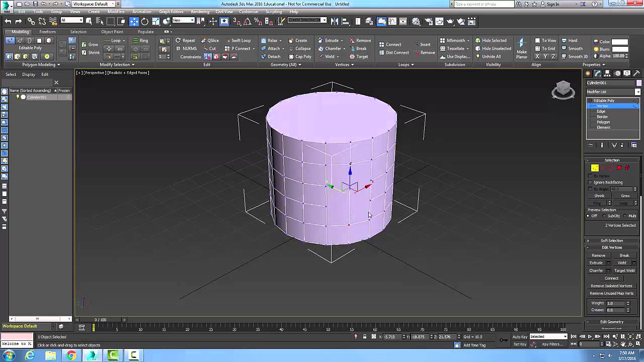Switch to the Freeform ribbon tab
This screenshot has height=362, width=644.
47,32
